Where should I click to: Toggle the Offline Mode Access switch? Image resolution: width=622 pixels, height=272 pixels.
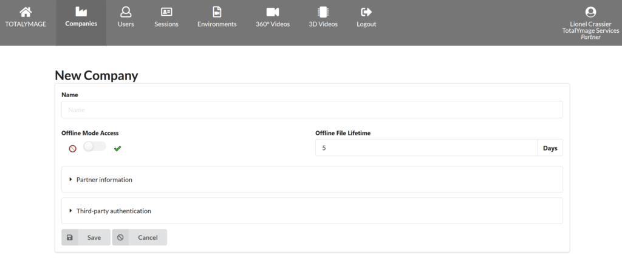[x=95, y=146]
